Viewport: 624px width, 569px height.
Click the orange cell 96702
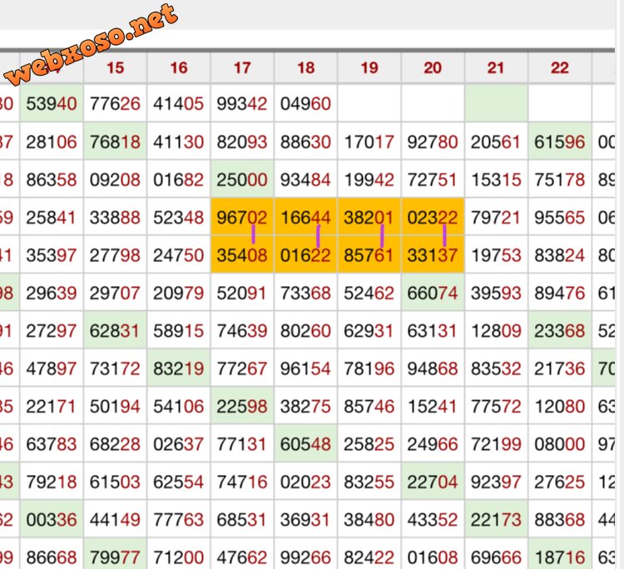point(242,217)
